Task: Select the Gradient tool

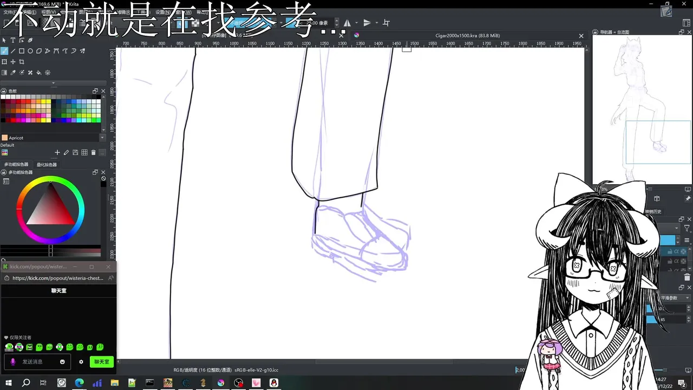Action: (4, 73)
